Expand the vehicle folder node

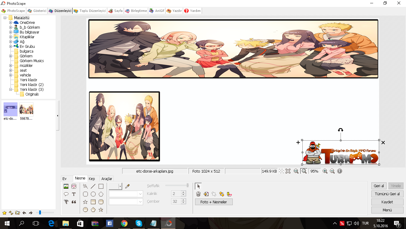click(10, 75)
